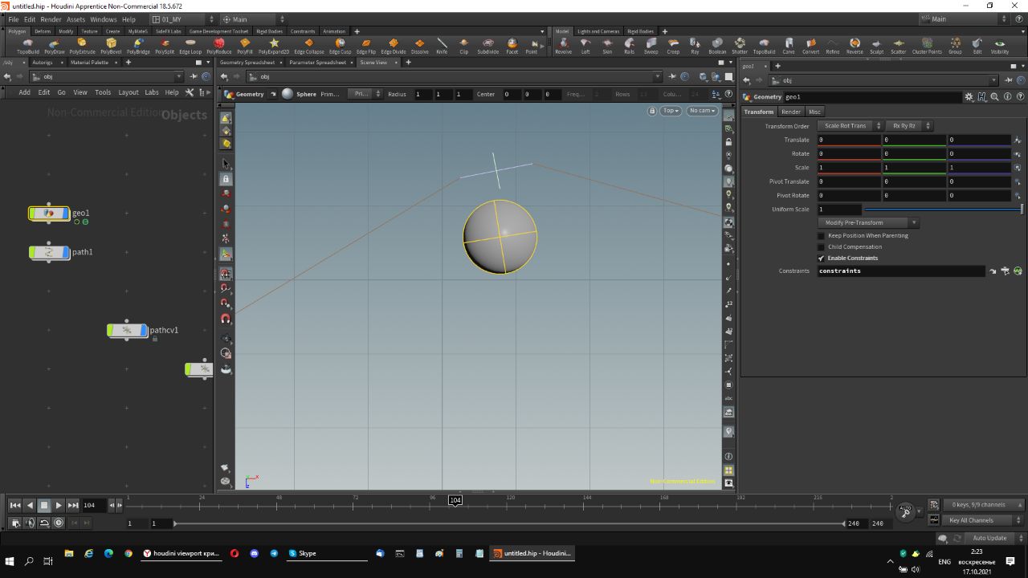Image resolution: width=1028 pixels, height=578 pixels.
Task: Switch to the Geometry Spreadsheet tab
Action: (x=247, y=63)
